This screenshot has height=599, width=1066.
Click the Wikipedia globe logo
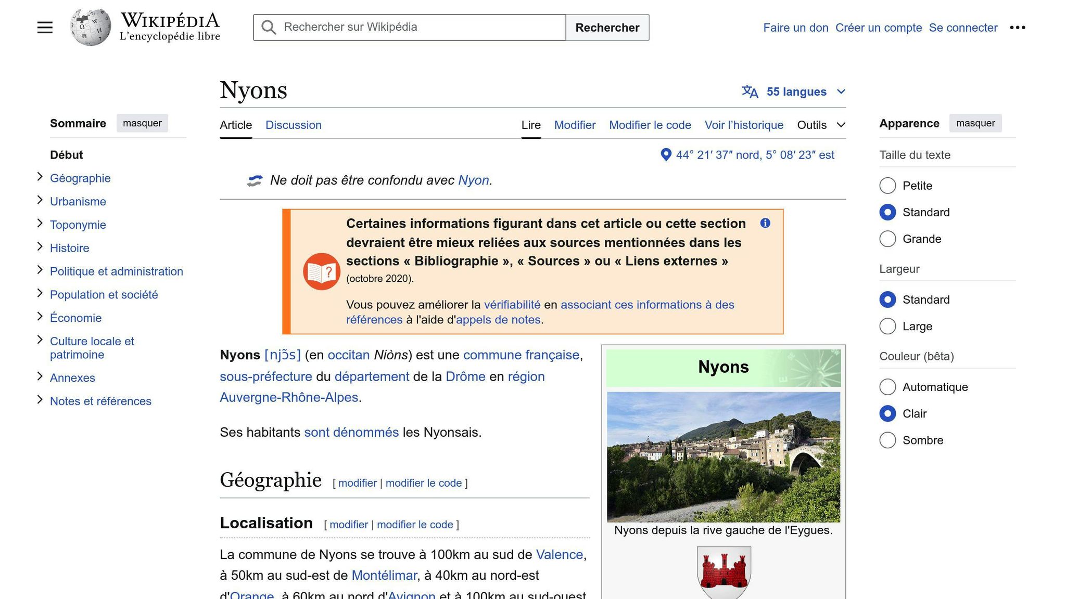pos(91,28)
